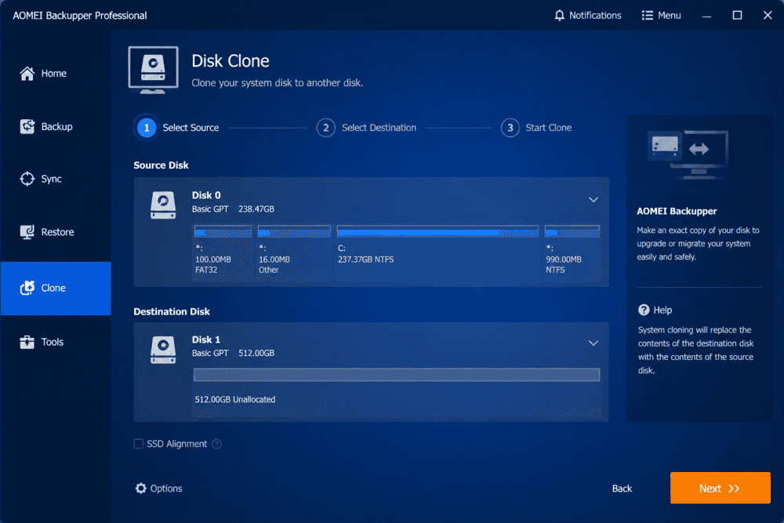Click the Disk 1 drive icon

click(163, 349)
